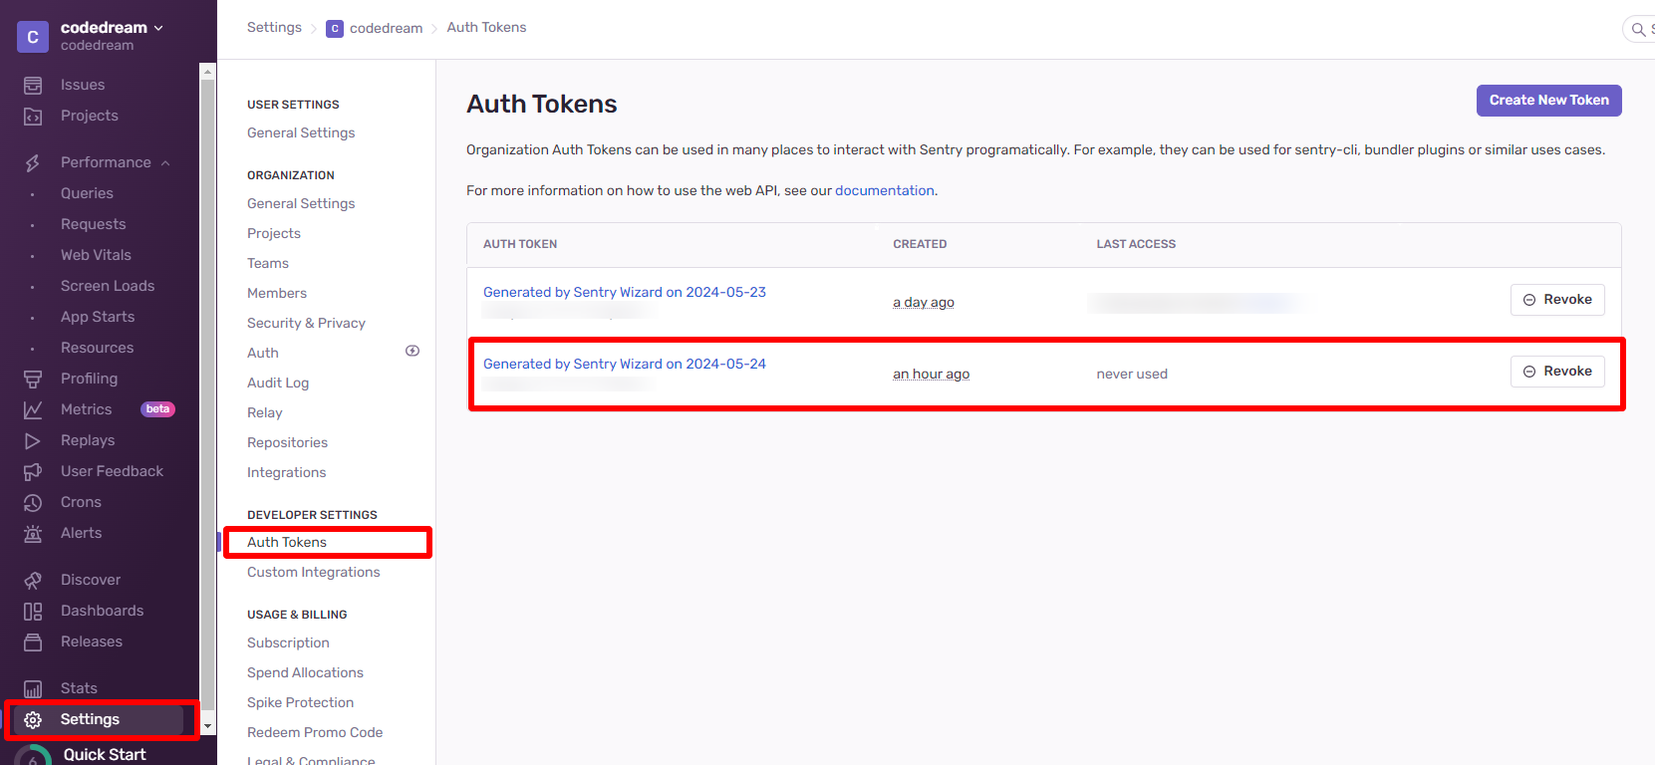Open Integrations settings
This screenshot has height=765, width=1655.
click(286, 472)
